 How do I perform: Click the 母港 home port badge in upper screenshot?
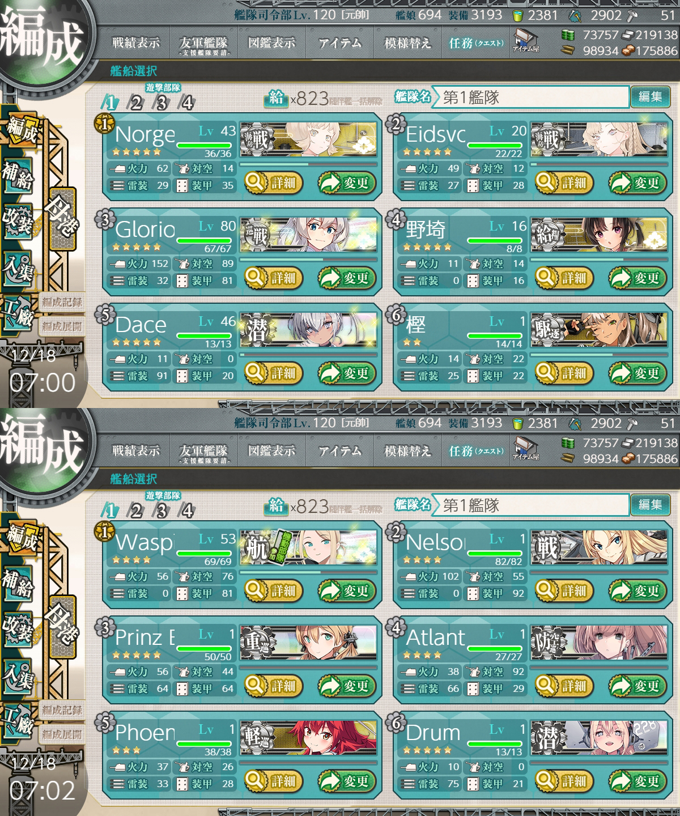click(x=63, y=219)
